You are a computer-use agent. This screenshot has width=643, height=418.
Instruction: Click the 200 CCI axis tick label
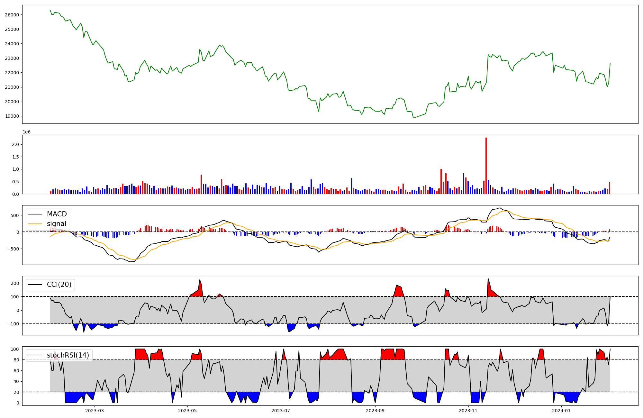coord(15,283)
